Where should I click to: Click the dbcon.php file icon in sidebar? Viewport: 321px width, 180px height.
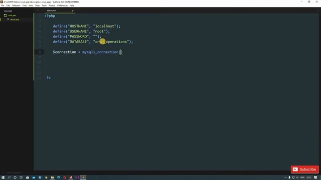(x=8, y=19)
